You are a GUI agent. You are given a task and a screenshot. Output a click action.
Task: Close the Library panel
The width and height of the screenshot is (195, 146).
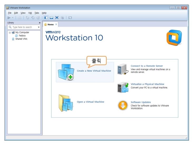click(x=40, y=23)
